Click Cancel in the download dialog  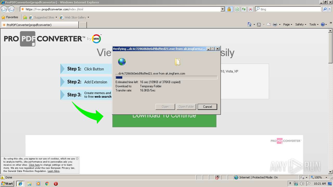point(207,107)
